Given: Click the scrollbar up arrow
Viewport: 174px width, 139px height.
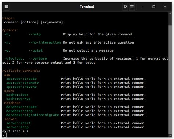Looking at the screenshot, I should click(x=170, y=14).
